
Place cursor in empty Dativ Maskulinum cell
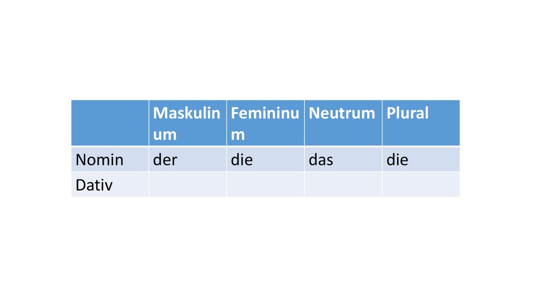pos(187,184)
